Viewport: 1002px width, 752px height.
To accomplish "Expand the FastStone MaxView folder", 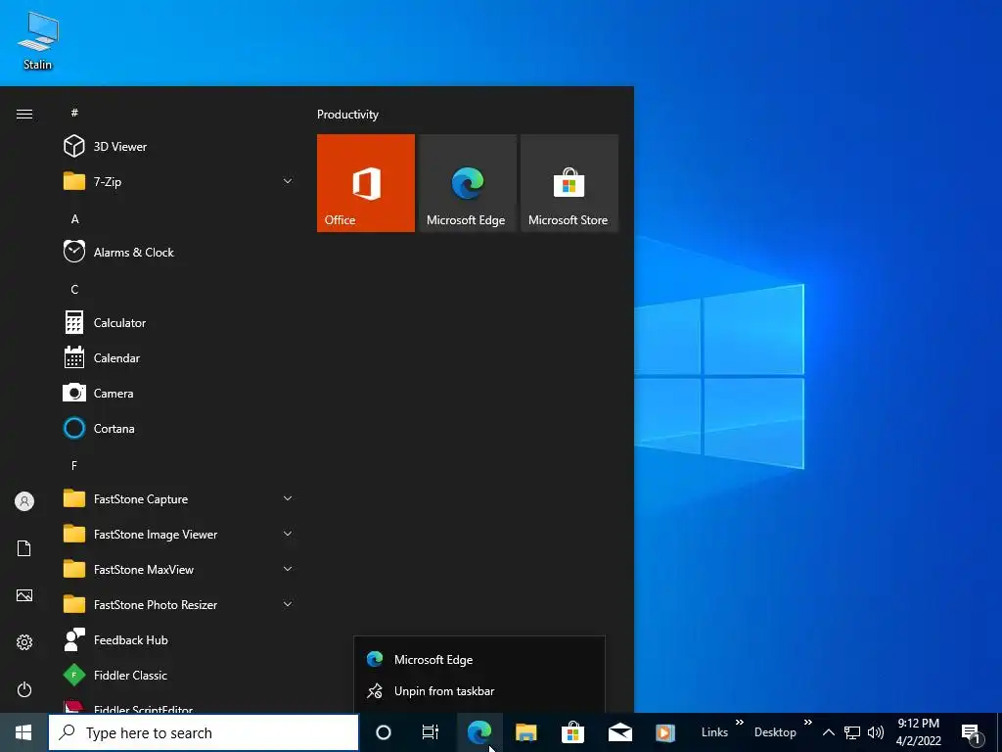I will click(288, 569).
